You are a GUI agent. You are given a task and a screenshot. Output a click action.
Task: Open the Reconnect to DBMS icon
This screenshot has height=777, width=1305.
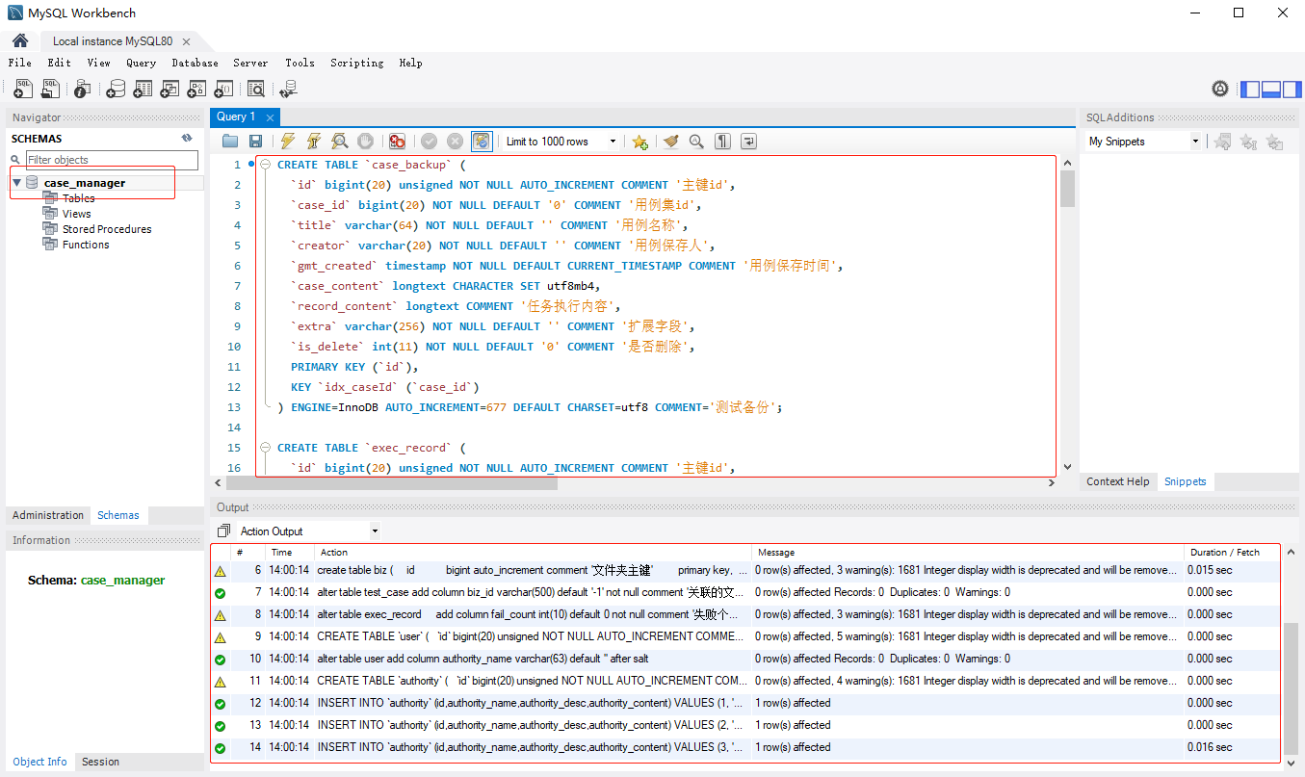click(x=288, y=90)
